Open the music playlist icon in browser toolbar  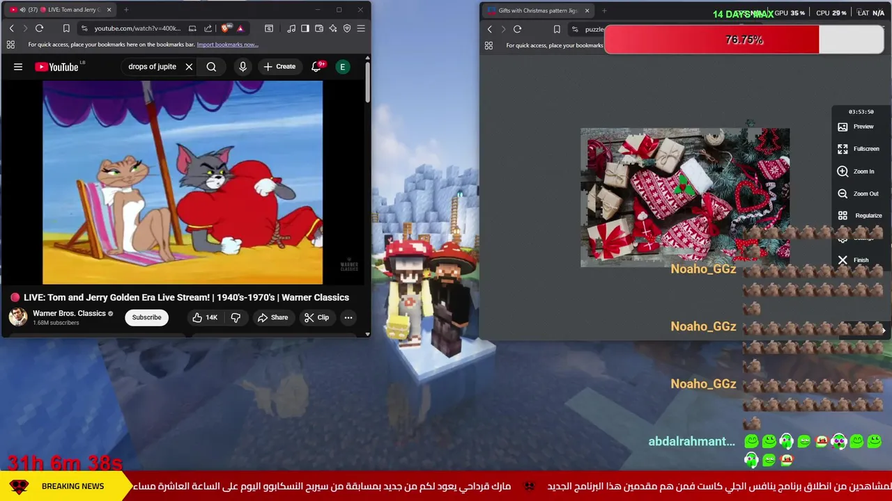pyautogui.click(x=291, y=29)
